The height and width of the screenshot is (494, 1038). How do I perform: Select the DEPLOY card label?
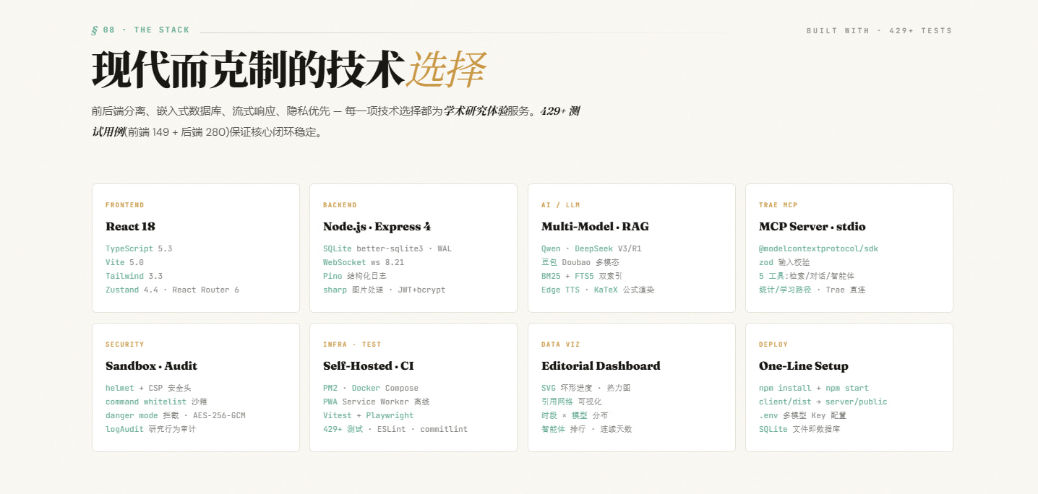tap(773, 344)
